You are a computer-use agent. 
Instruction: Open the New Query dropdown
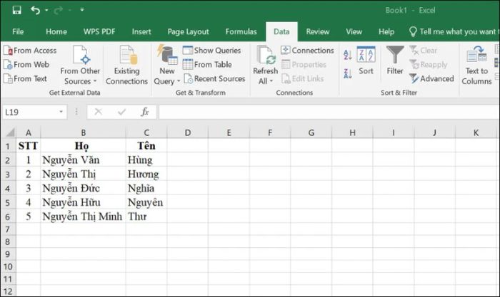[x=166, y=66]
